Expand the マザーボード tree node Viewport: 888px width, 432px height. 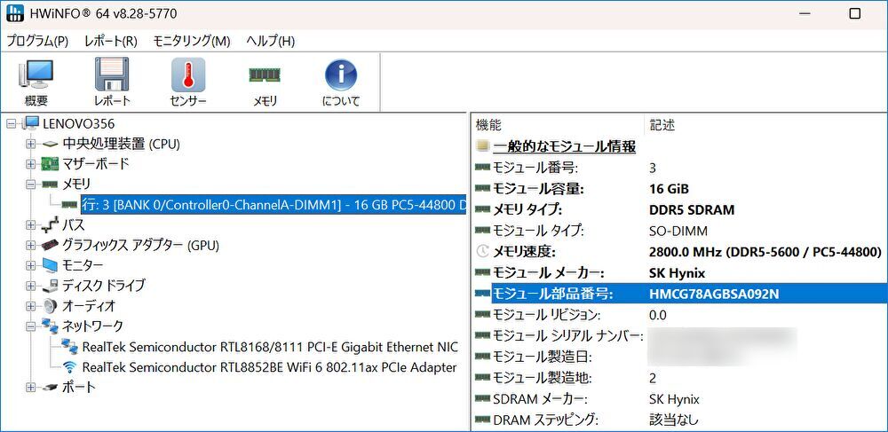pos(31,164)
